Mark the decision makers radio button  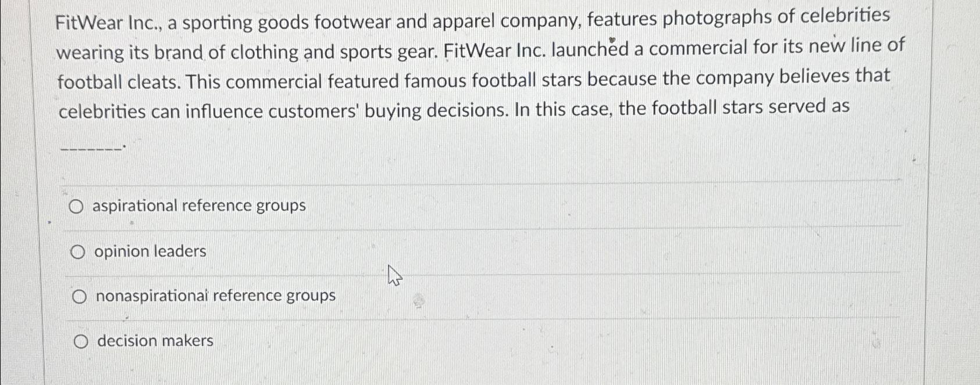81,341
